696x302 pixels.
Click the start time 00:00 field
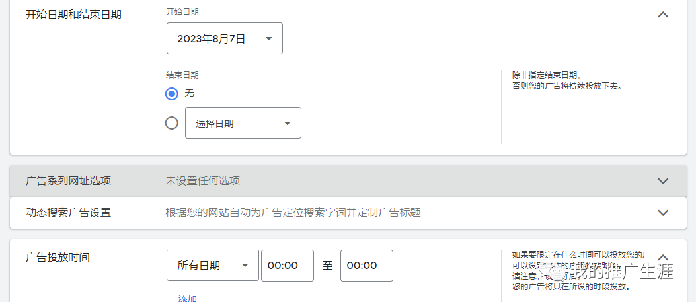point(287,266)
